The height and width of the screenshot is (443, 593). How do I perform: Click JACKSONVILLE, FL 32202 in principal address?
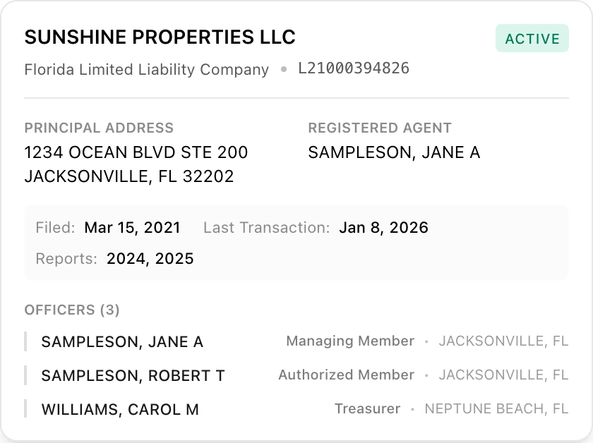pos(129,176)
